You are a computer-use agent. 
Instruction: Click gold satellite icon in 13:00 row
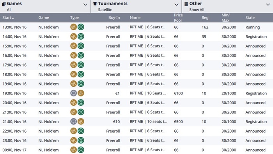tap(73, 27)
